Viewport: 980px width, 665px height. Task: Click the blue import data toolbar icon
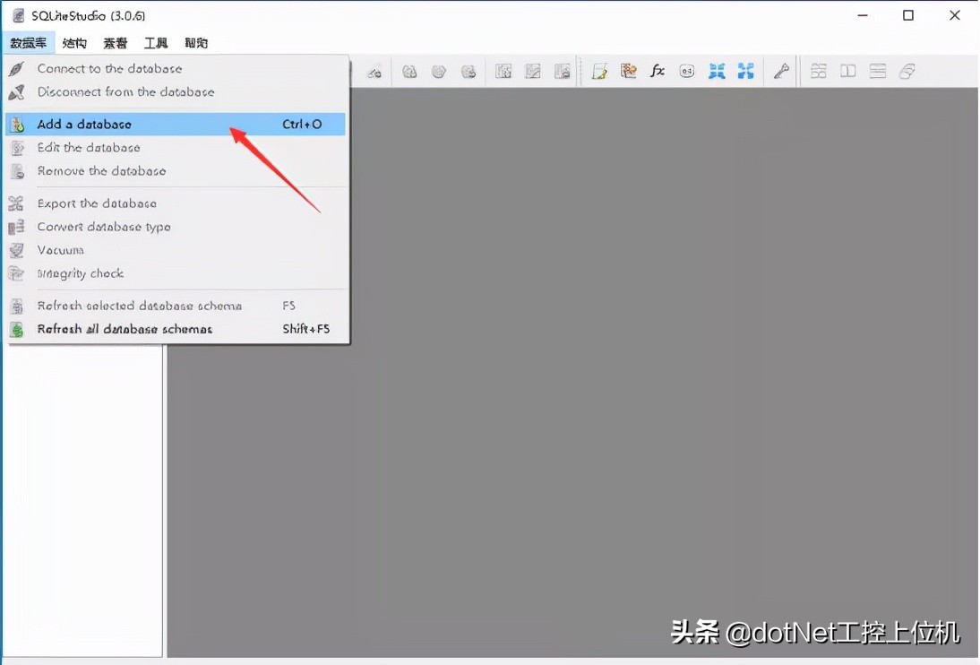(717, 71)
